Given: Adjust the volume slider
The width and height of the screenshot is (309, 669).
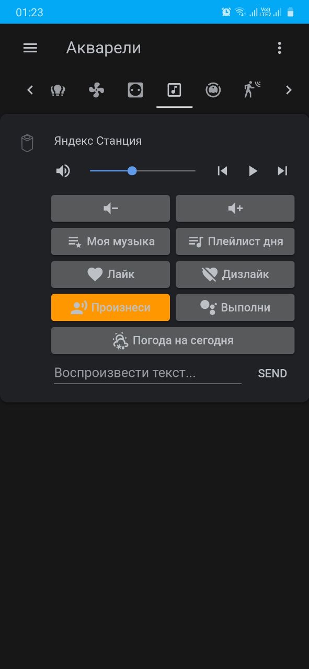Looking at the screenshot, I should (x=143, y=171).
